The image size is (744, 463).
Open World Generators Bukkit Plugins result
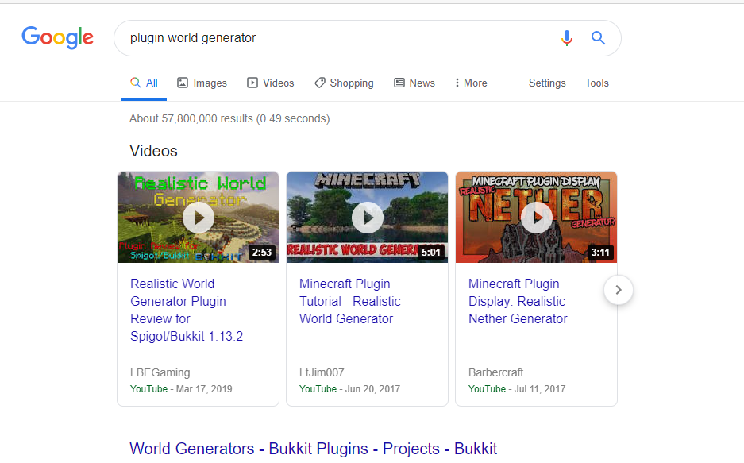[x=313, y=449]
